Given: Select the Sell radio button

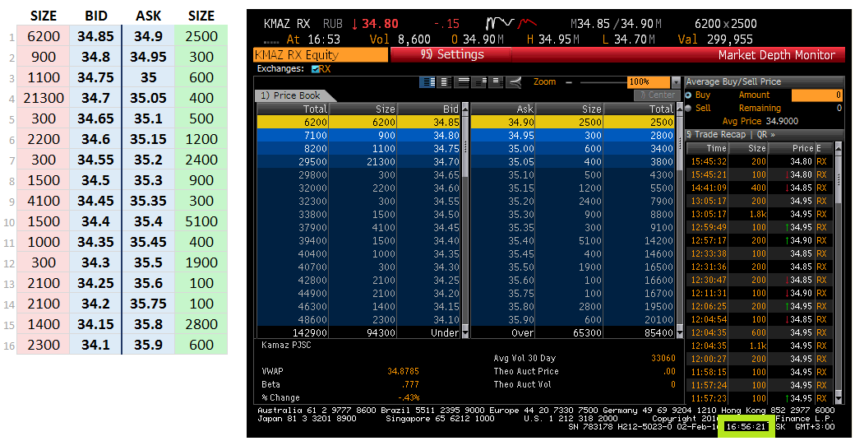Looking at the screenshot, I should [x=688, y=108].
